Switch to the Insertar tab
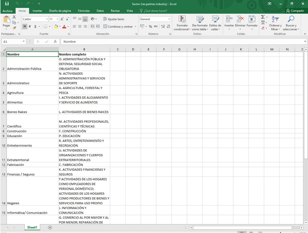Viewport: 308px width, 233px height. (37, 11)
